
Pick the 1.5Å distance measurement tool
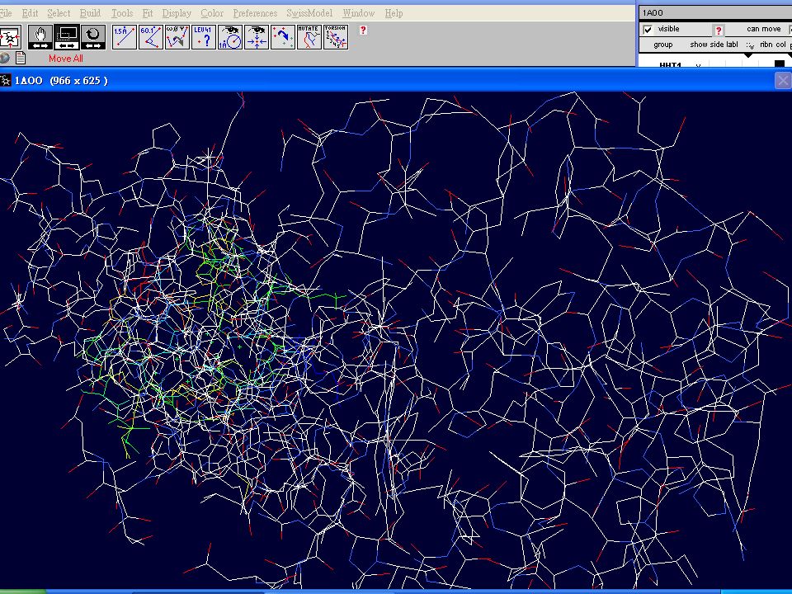point(125,37)
